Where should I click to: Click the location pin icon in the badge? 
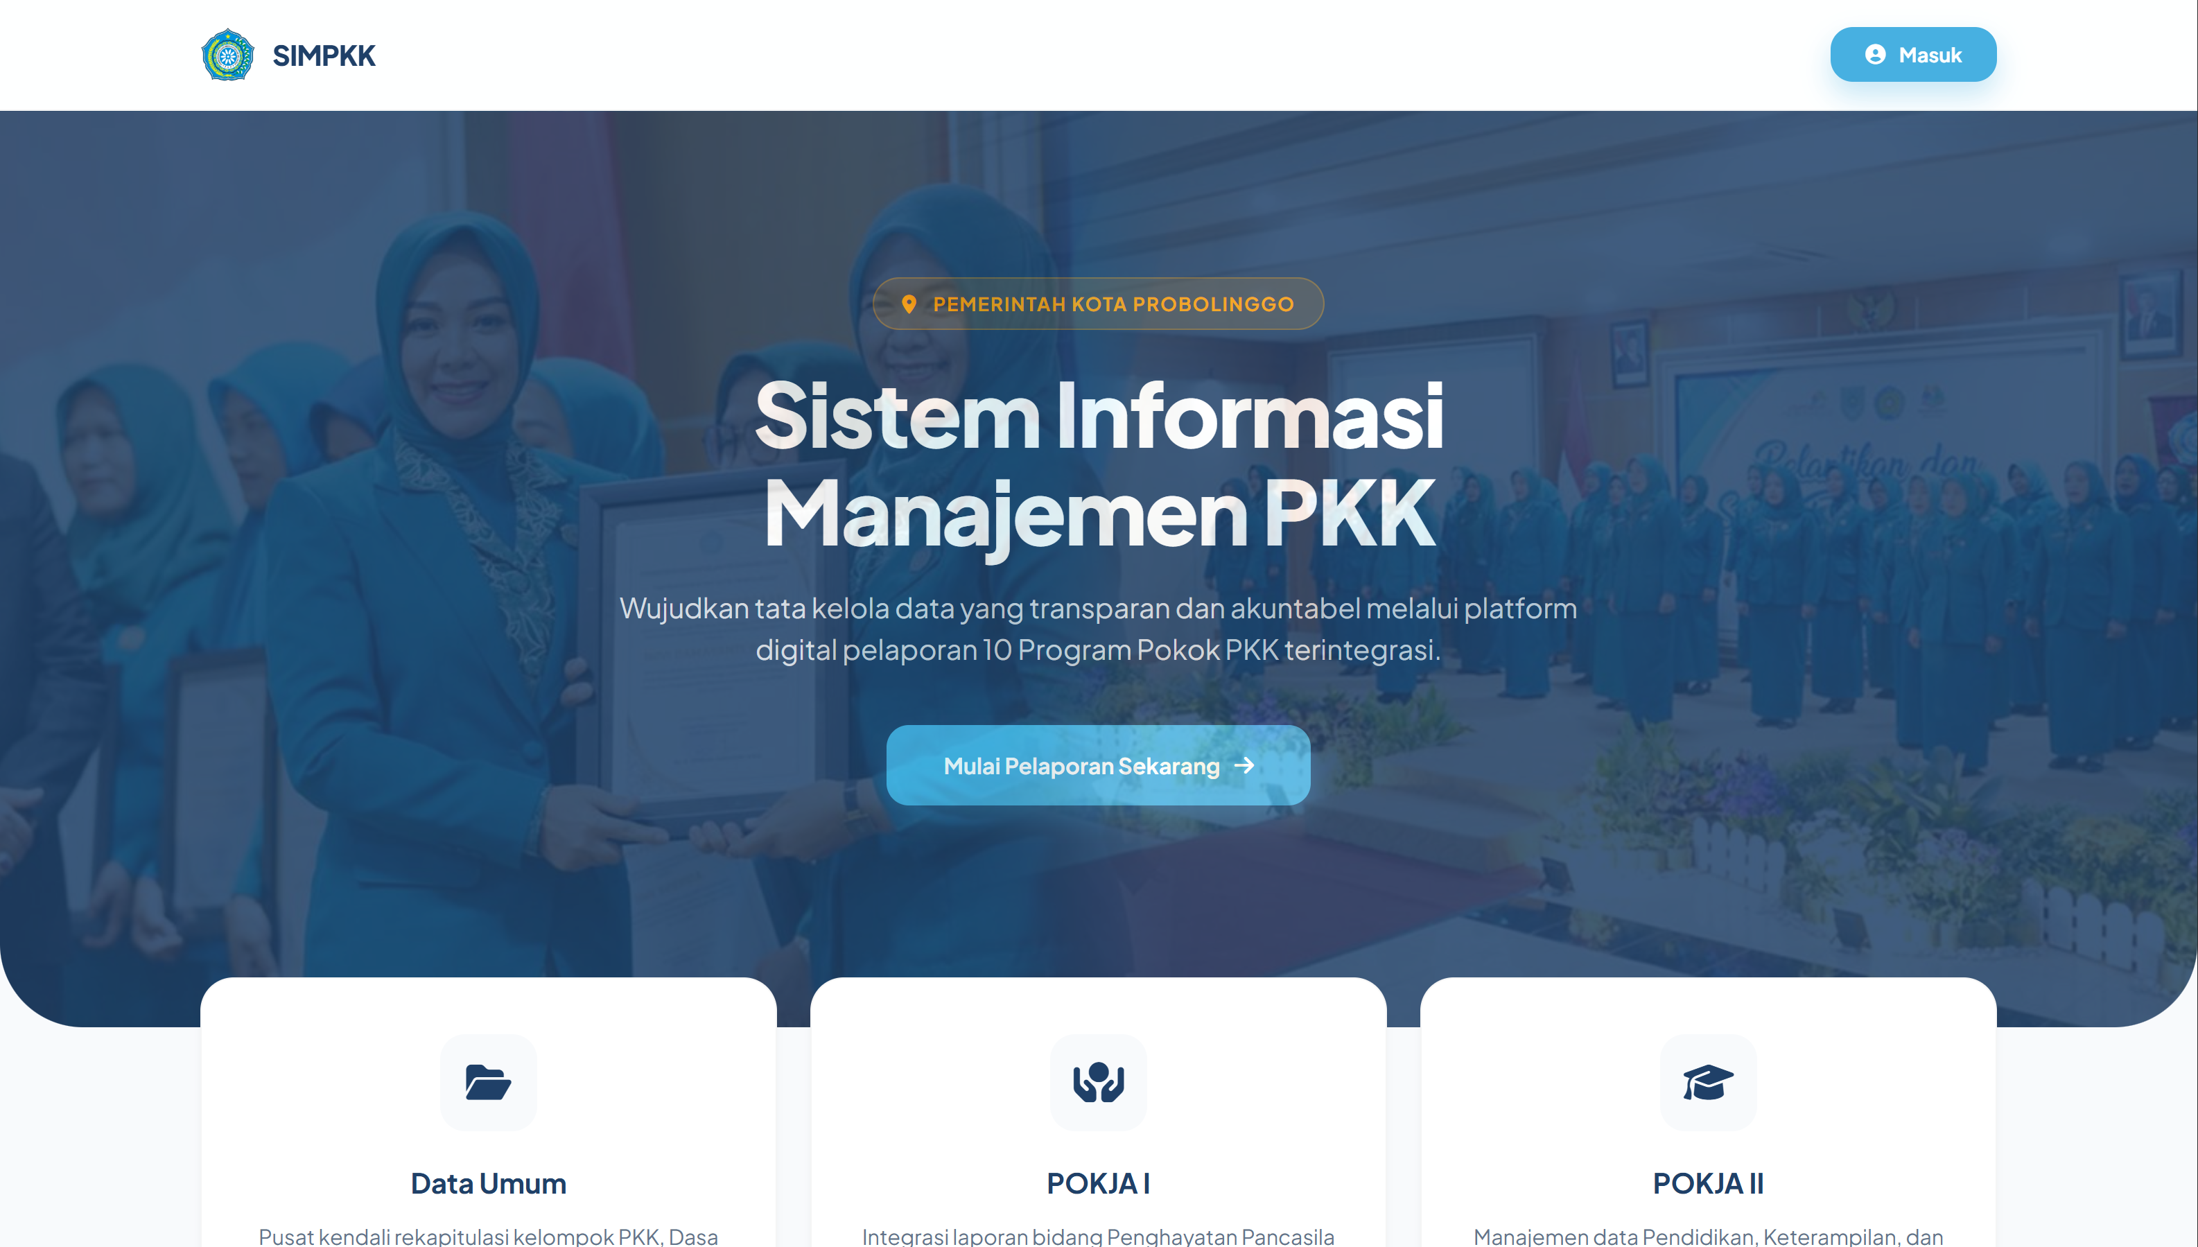tap(909, 303)
